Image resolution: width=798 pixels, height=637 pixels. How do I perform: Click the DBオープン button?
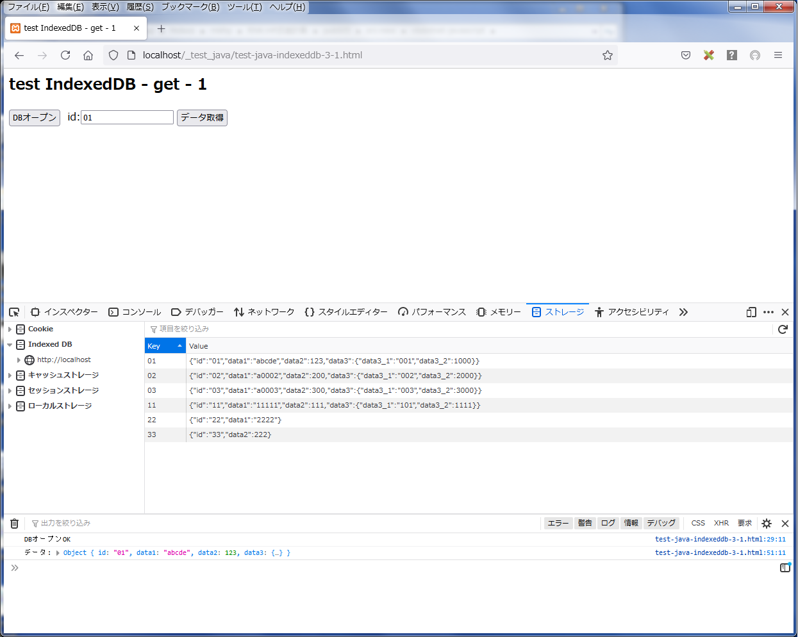[35, 118]
